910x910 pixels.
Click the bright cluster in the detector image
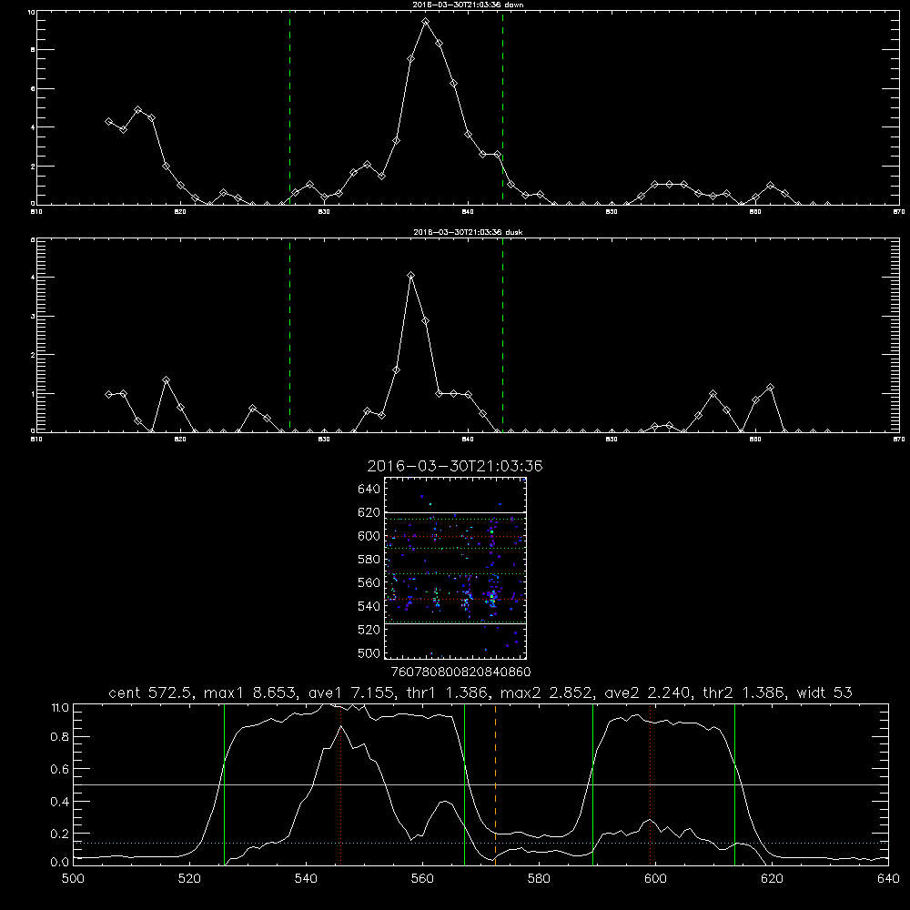click(492, 597)
